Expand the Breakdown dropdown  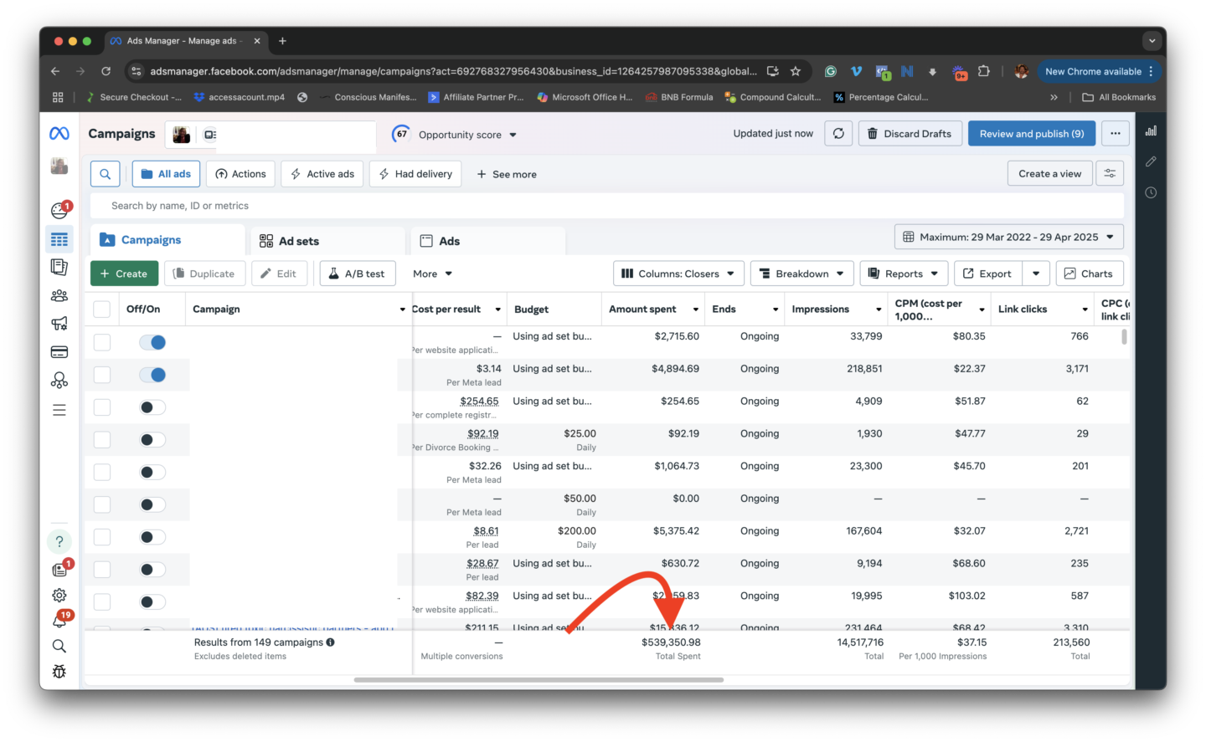pyautogui.click(x=801, y=274)
